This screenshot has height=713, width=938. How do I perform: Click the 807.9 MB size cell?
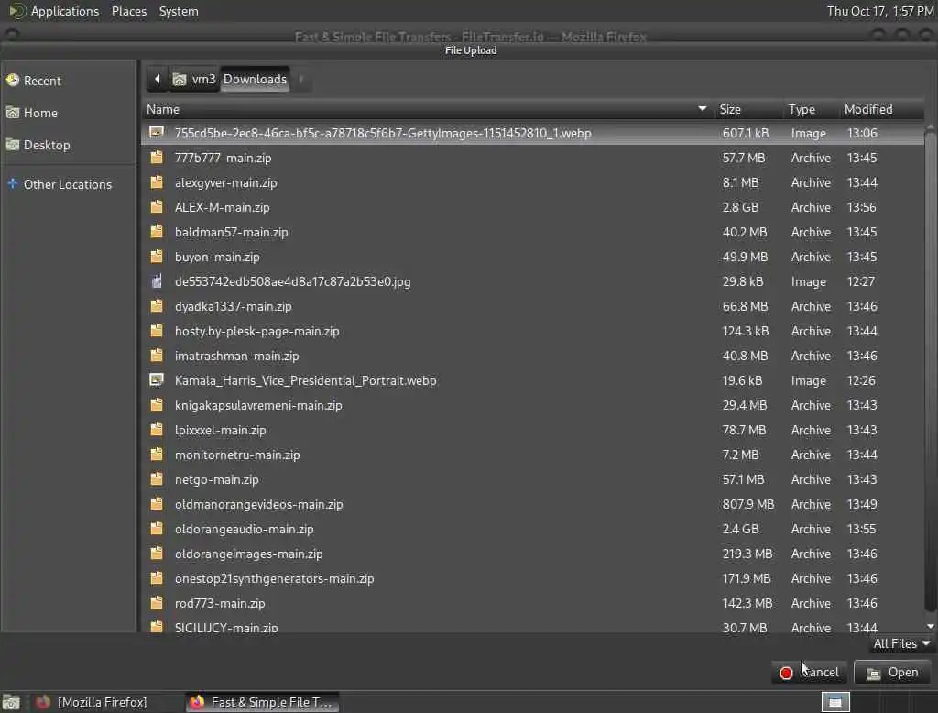(747, 504)
